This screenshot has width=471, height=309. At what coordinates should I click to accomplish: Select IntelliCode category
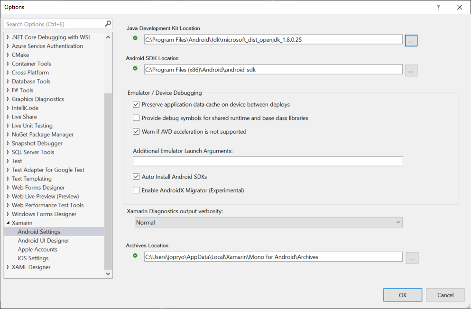click(x=25, y=108)
